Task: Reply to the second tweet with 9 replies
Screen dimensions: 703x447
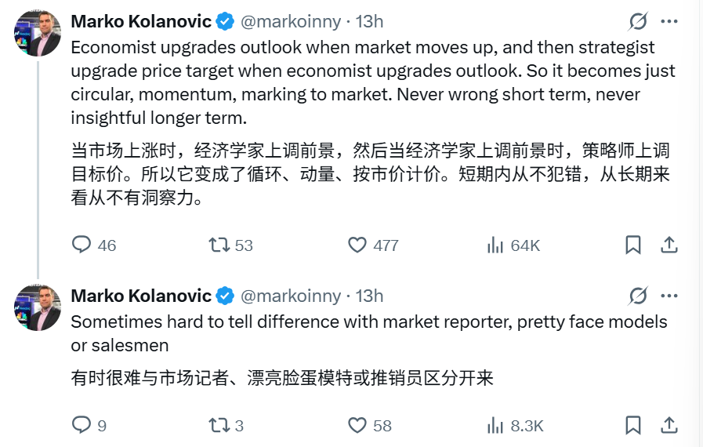Action: click(x=82, y=425)
